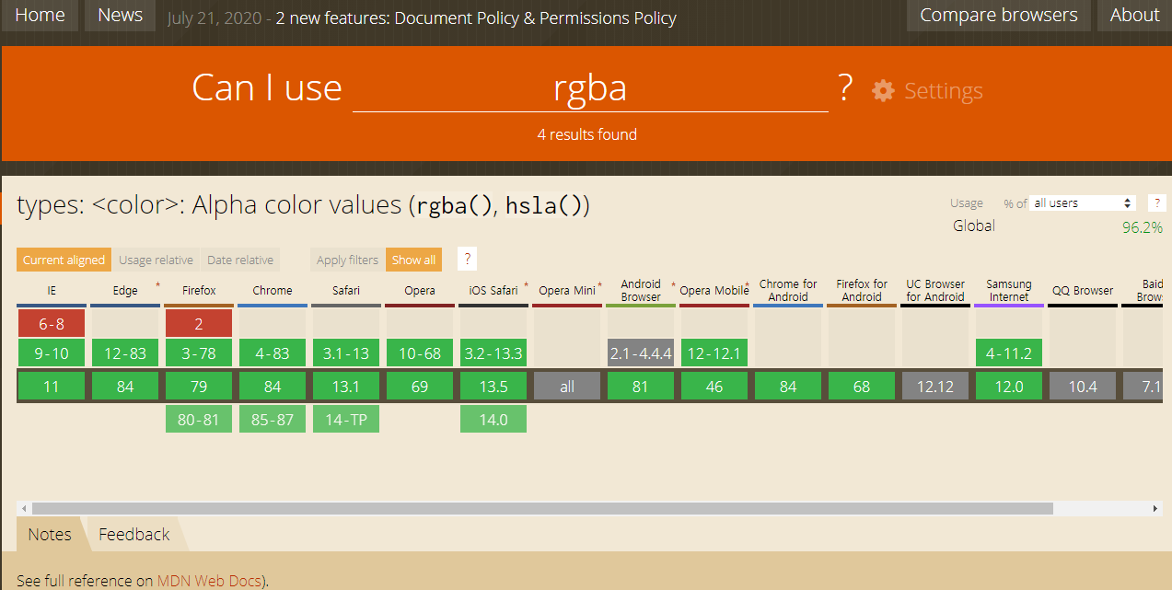The height and width of the screenshot is (590, 1172).
Task: Click the Samsung Internet 4-11.2 cell
Action: [x=1009, y=353]
